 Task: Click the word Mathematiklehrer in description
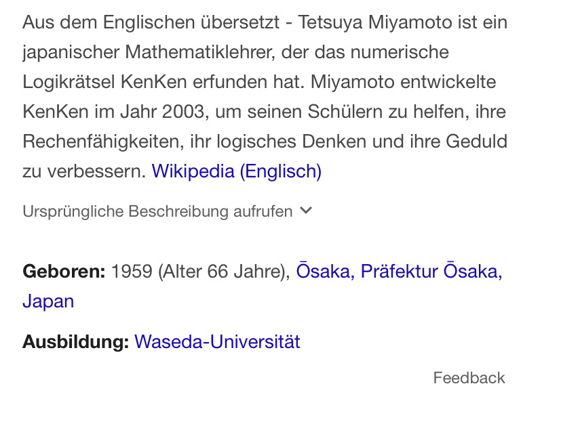pos(200,52)
